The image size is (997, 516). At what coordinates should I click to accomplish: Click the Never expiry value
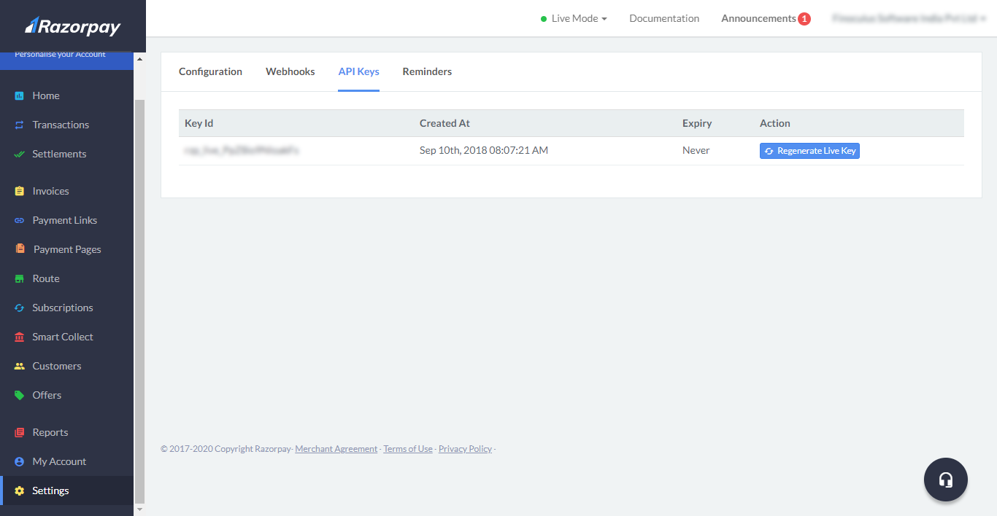696,150
